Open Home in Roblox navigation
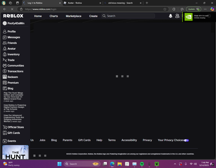 tap(38, 16)
